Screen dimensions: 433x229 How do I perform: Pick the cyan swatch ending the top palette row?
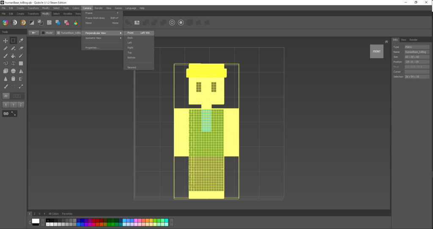(167, 221)
